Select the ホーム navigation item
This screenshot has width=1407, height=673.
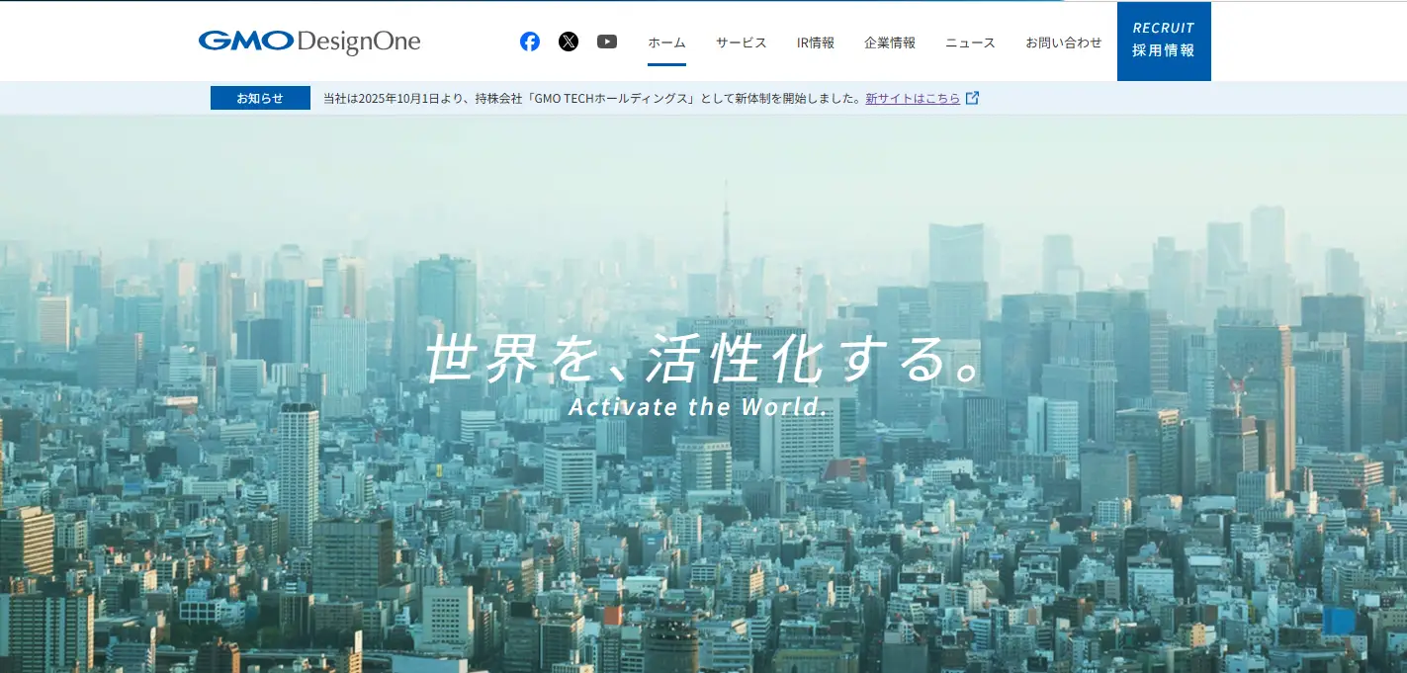point(666,42)
